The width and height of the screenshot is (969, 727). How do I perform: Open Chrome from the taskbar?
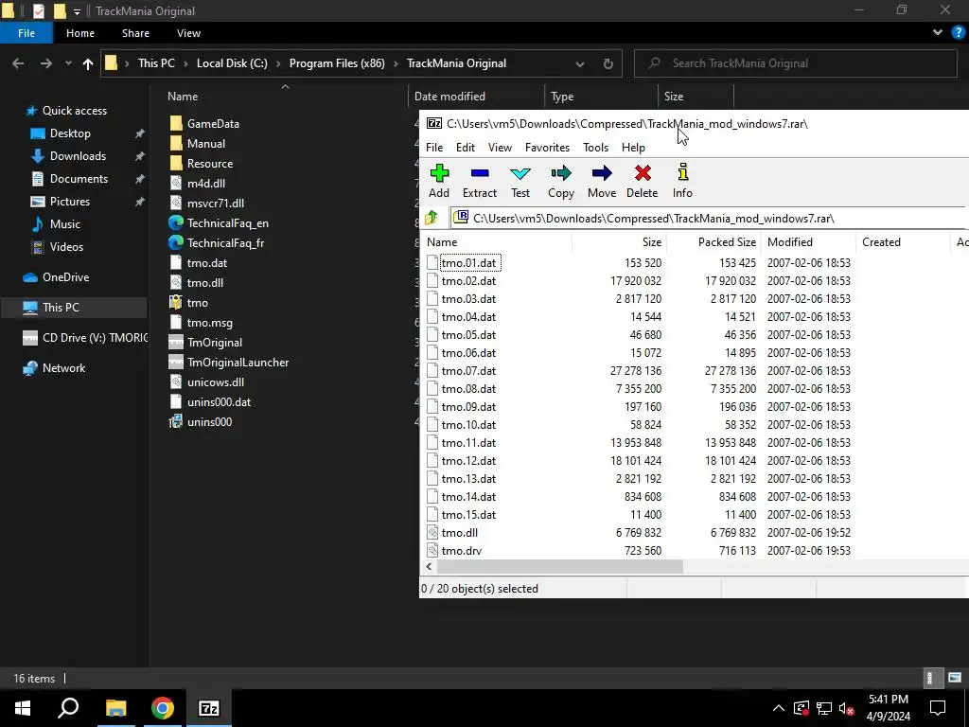[163, 708]
